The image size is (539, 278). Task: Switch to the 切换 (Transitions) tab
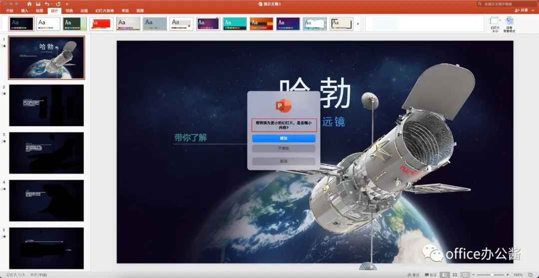pos(69,10)
